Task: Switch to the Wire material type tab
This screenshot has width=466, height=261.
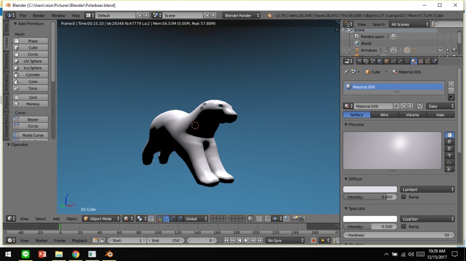Action: tap(384, 115)
